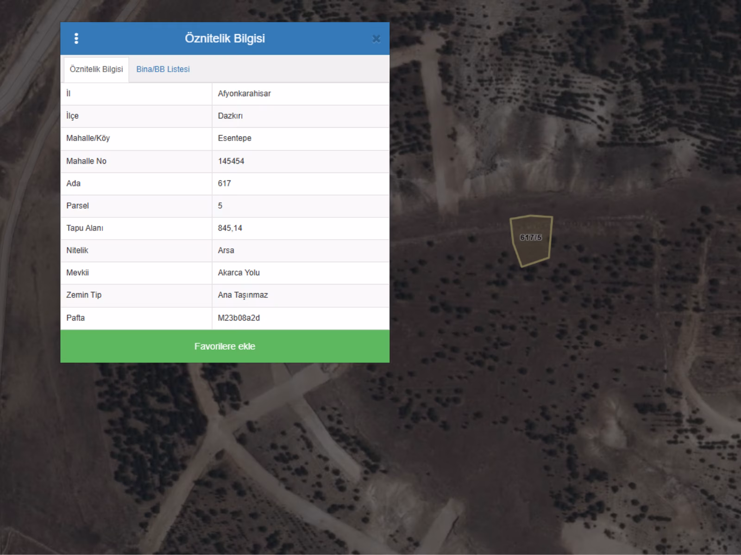Click the Mahalle/Köy row label
This screenshot has height=555, width=741.
point(88,138)
